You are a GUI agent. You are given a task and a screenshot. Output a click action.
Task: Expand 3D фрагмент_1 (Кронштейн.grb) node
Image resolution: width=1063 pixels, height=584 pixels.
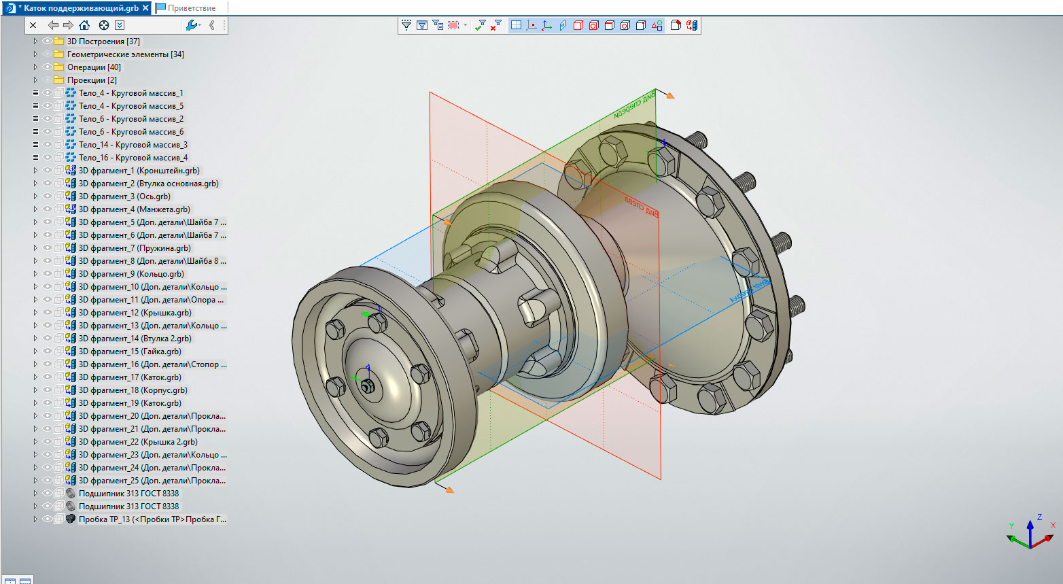(x=35, y=171)
